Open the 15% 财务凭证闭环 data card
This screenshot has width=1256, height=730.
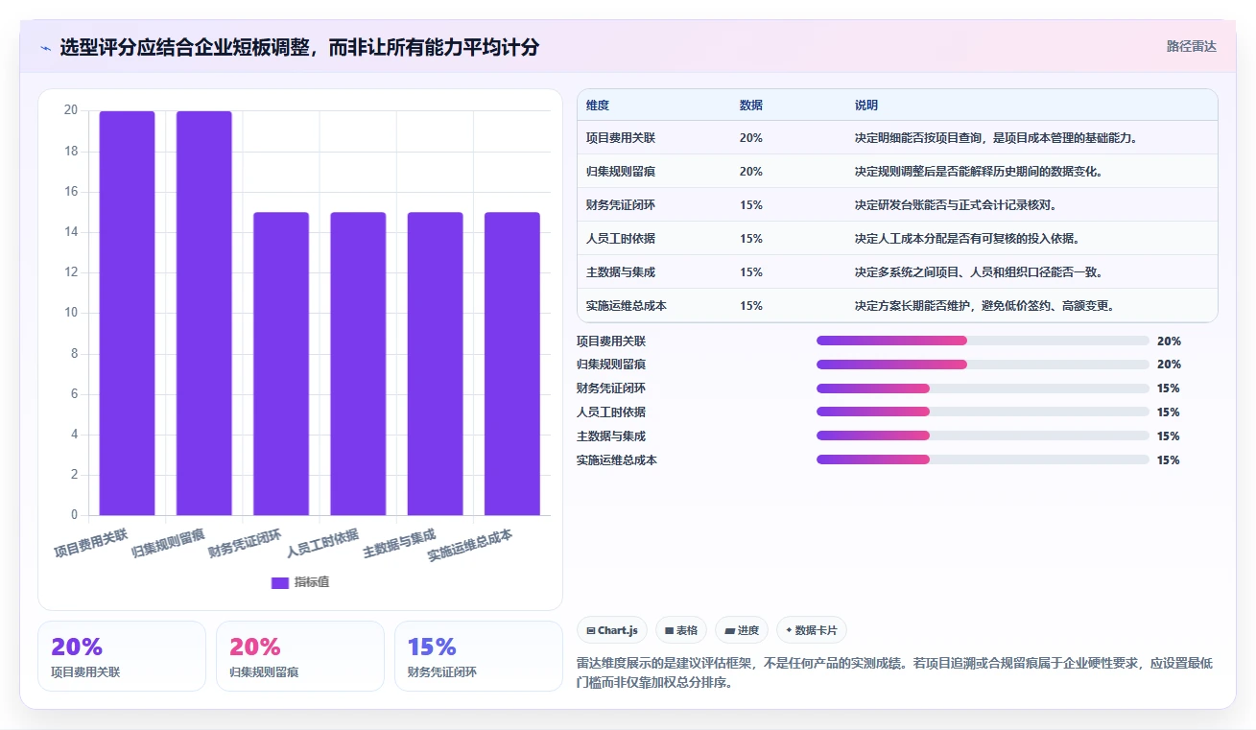coord(479,656)
